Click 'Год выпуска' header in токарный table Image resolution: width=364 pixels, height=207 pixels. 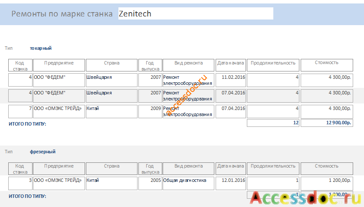click(150, 65)
